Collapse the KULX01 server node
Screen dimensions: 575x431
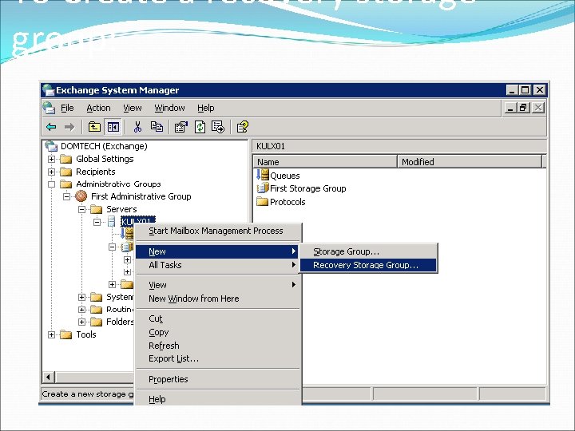(97, 222)
